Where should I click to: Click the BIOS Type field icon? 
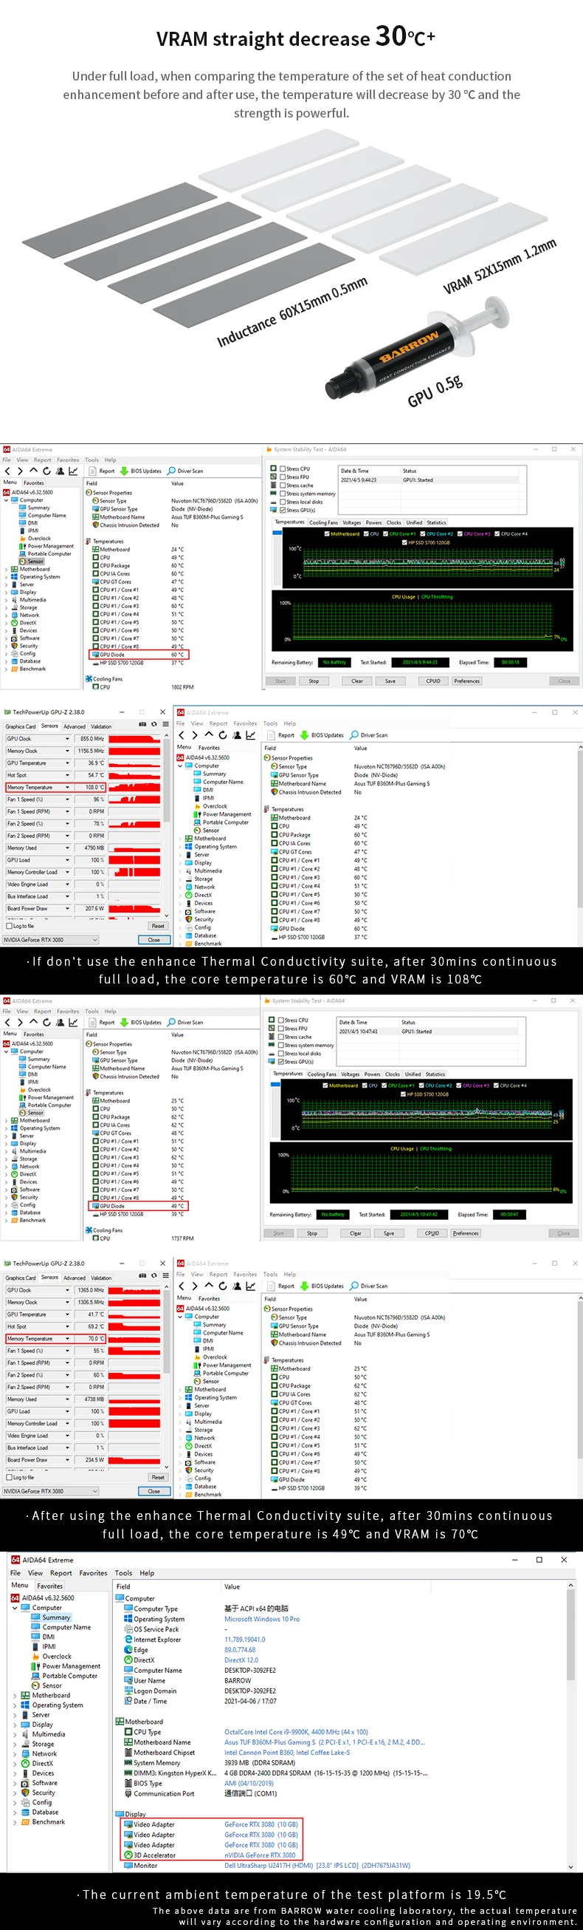click(128, 1783)
